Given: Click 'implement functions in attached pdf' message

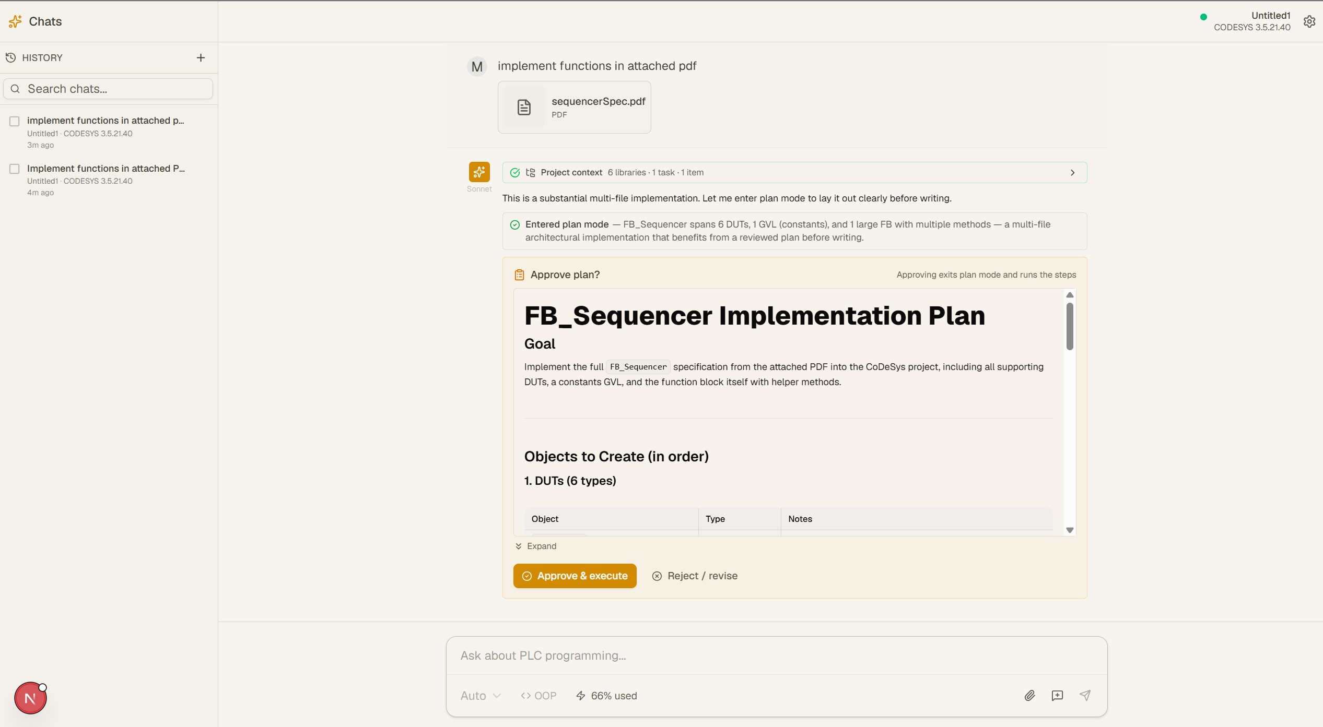Looking at the screenshot, I should pyautogui.click(x=596, y=66).
